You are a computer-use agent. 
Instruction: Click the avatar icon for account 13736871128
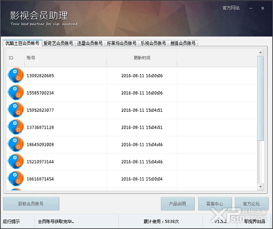[15, 127]
